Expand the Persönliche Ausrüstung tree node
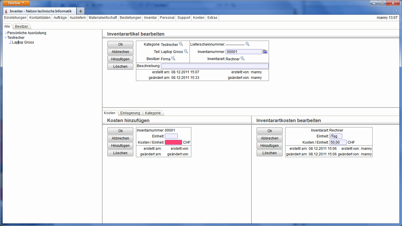 pos(6,33)
